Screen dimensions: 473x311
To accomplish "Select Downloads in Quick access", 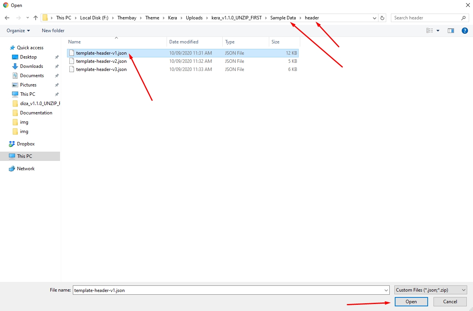I will (x=31, y=66).
